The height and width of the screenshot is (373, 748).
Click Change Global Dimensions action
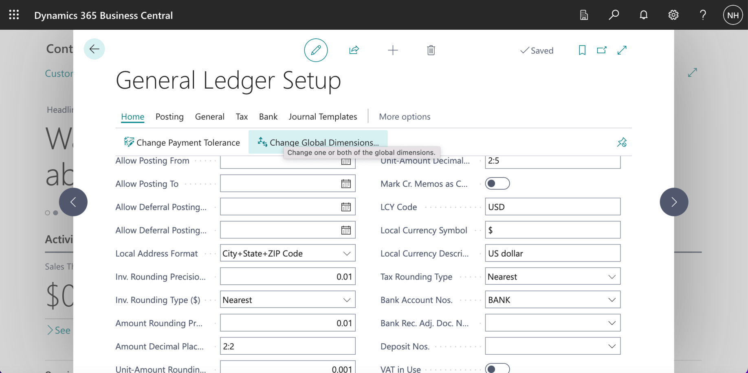[318, 142]
